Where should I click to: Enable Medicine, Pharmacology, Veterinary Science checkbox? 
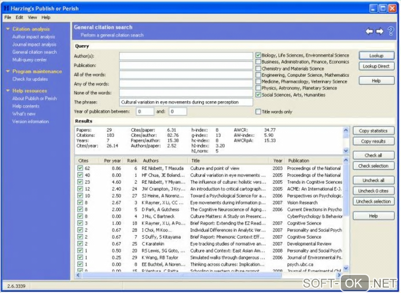(258, 81)
